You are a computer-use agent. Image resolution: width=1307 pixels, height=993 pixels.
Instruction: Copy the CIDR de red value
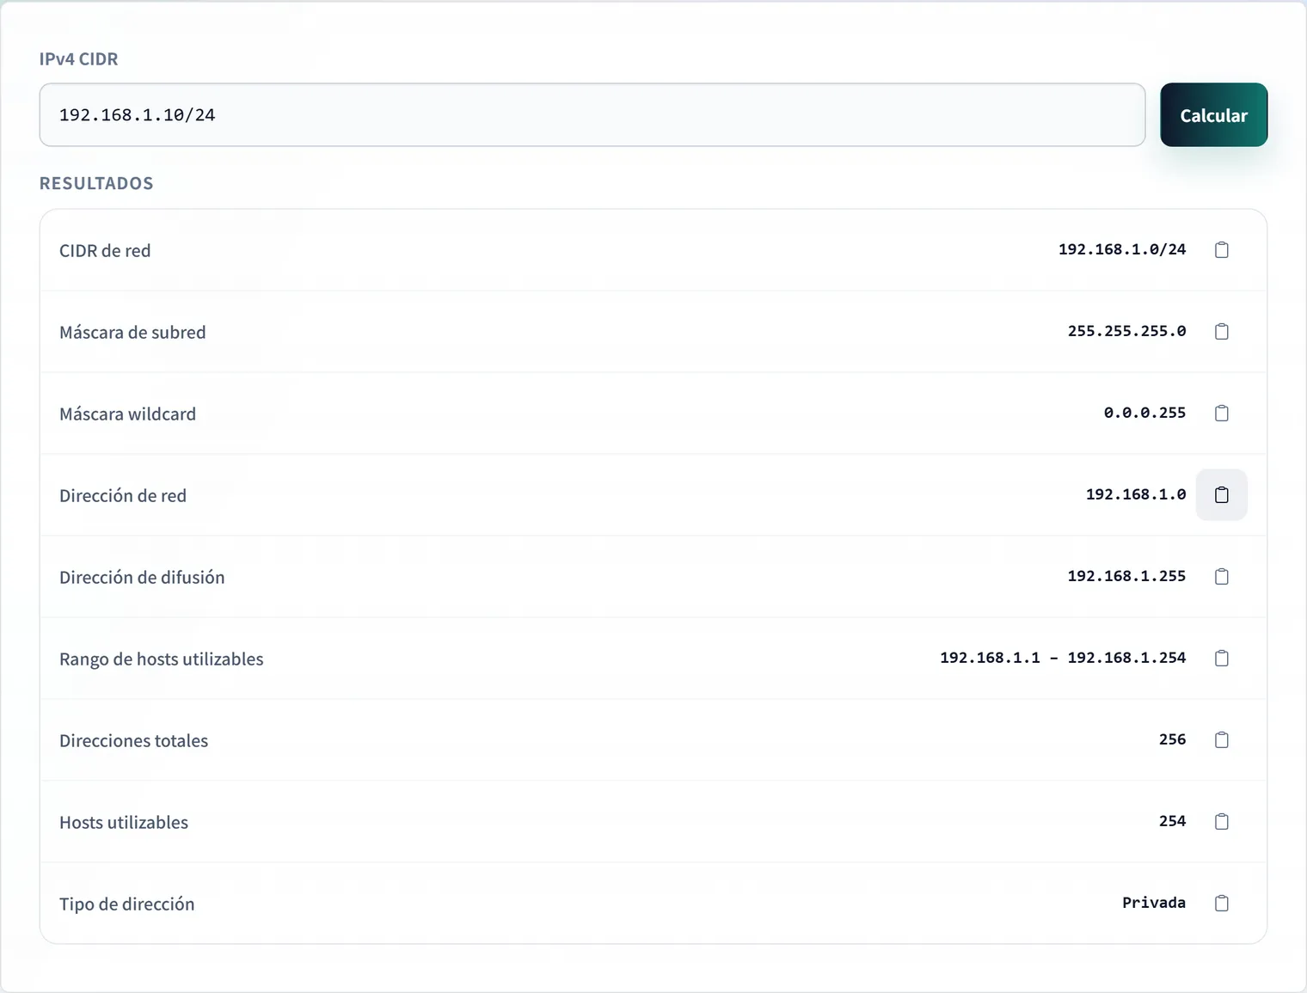click(1221, 250)
